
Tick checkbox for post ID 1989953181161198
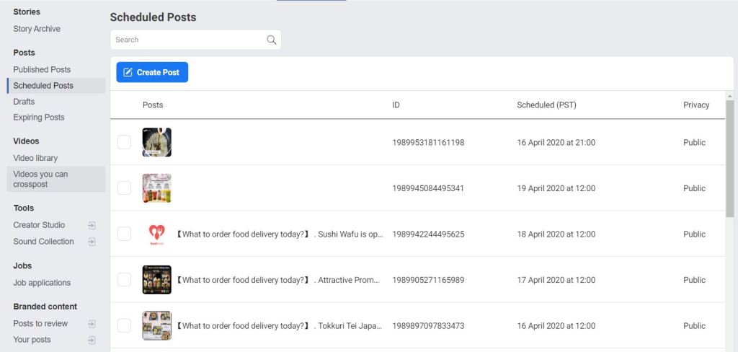click(x=124, y=143)
